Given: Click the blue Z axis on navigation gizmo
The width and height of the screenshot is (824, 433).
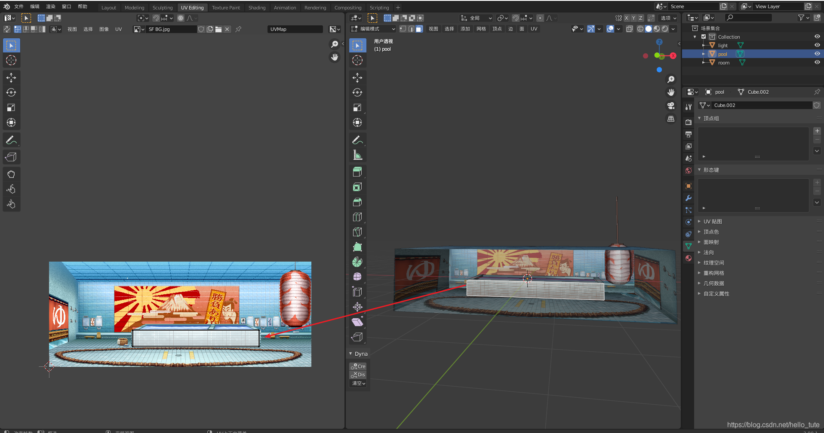Looking at the screenshot, I should pyautogui.click(x=659, y=42).
